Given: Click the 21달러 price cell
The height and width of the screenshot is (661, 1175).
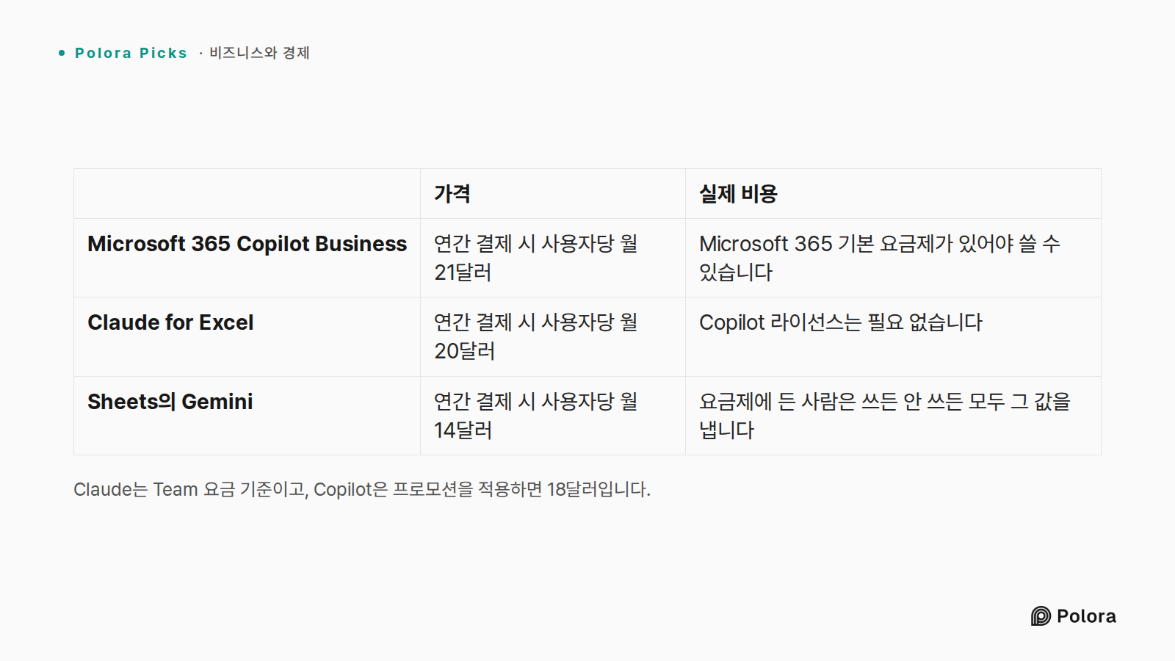Looking at the screenshot, I should [553, 258].
